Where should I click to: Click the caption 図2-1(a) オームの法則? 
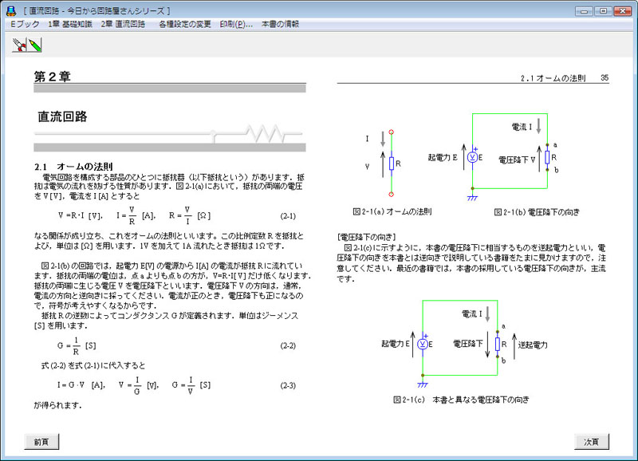pyautogui.click(x=392, y=211)
